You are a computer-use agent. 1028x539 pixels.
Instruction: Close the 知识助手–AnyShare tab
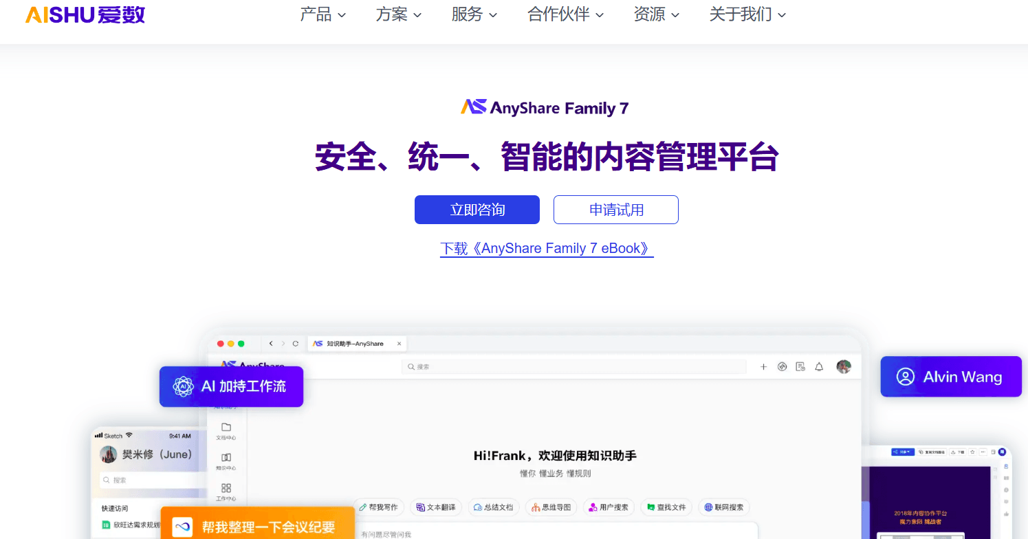[x=400, y=344]
